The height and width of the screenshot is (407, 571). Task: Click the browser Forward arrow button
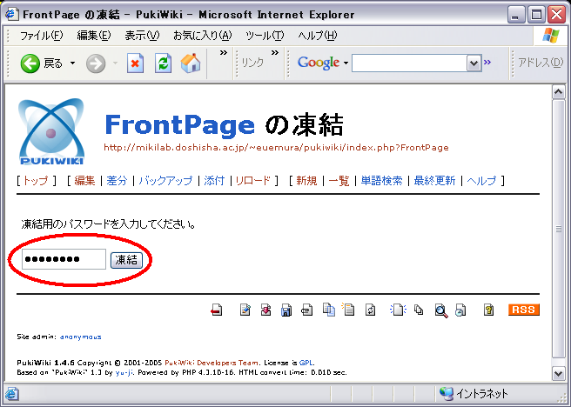pyautogui.click(x=96, y=63)
